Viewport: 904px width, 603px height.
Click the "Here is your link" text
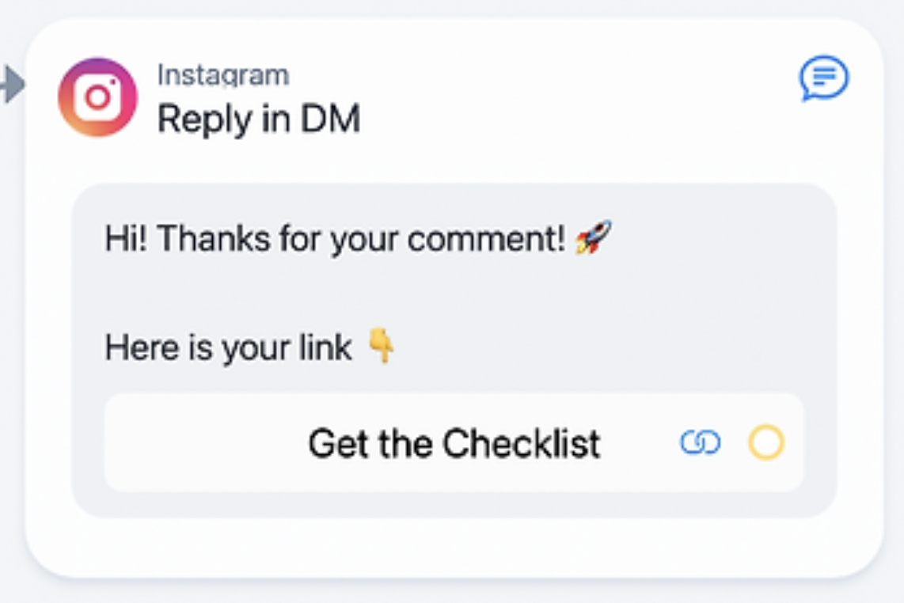click(x=228, y=347)
